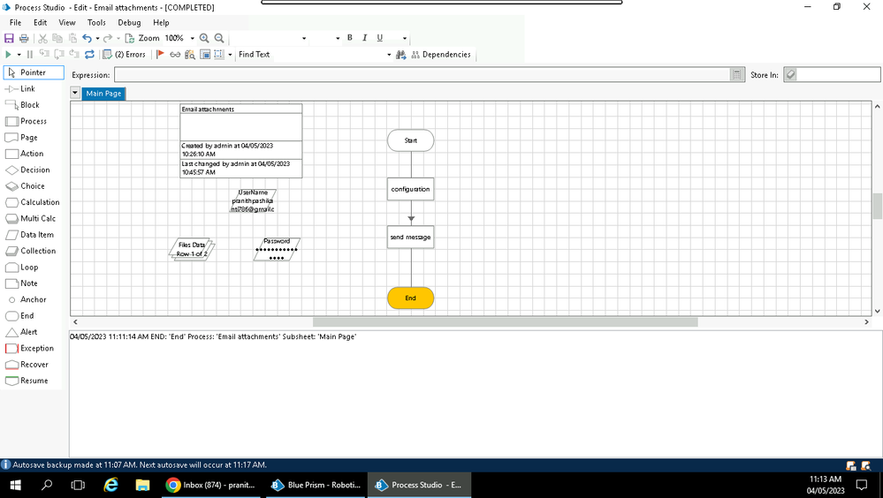Toggle Bold text formatting

coord(349,38)
